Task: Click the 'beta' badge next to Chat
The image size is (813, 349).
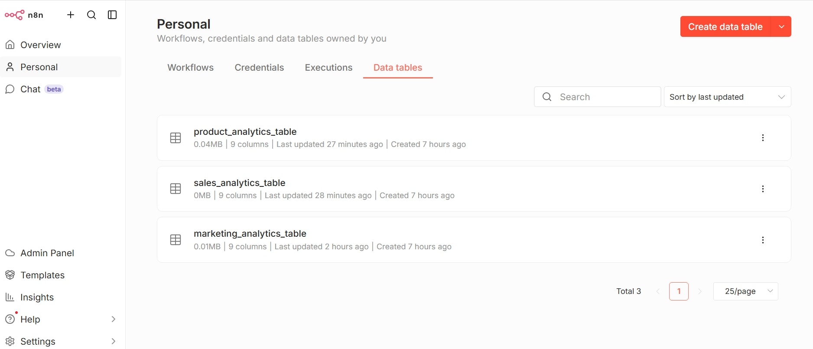Action: [x=54, y=89]
